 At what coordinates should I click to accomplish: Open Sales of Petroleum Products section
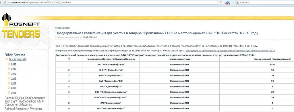pyautogui.click(x=23, y=109)
